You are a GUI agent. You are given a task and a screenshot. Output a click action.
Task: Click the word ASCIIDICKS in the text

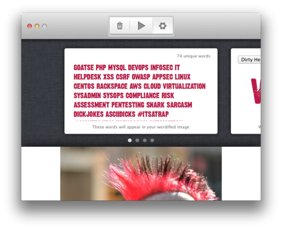point(120,114)
